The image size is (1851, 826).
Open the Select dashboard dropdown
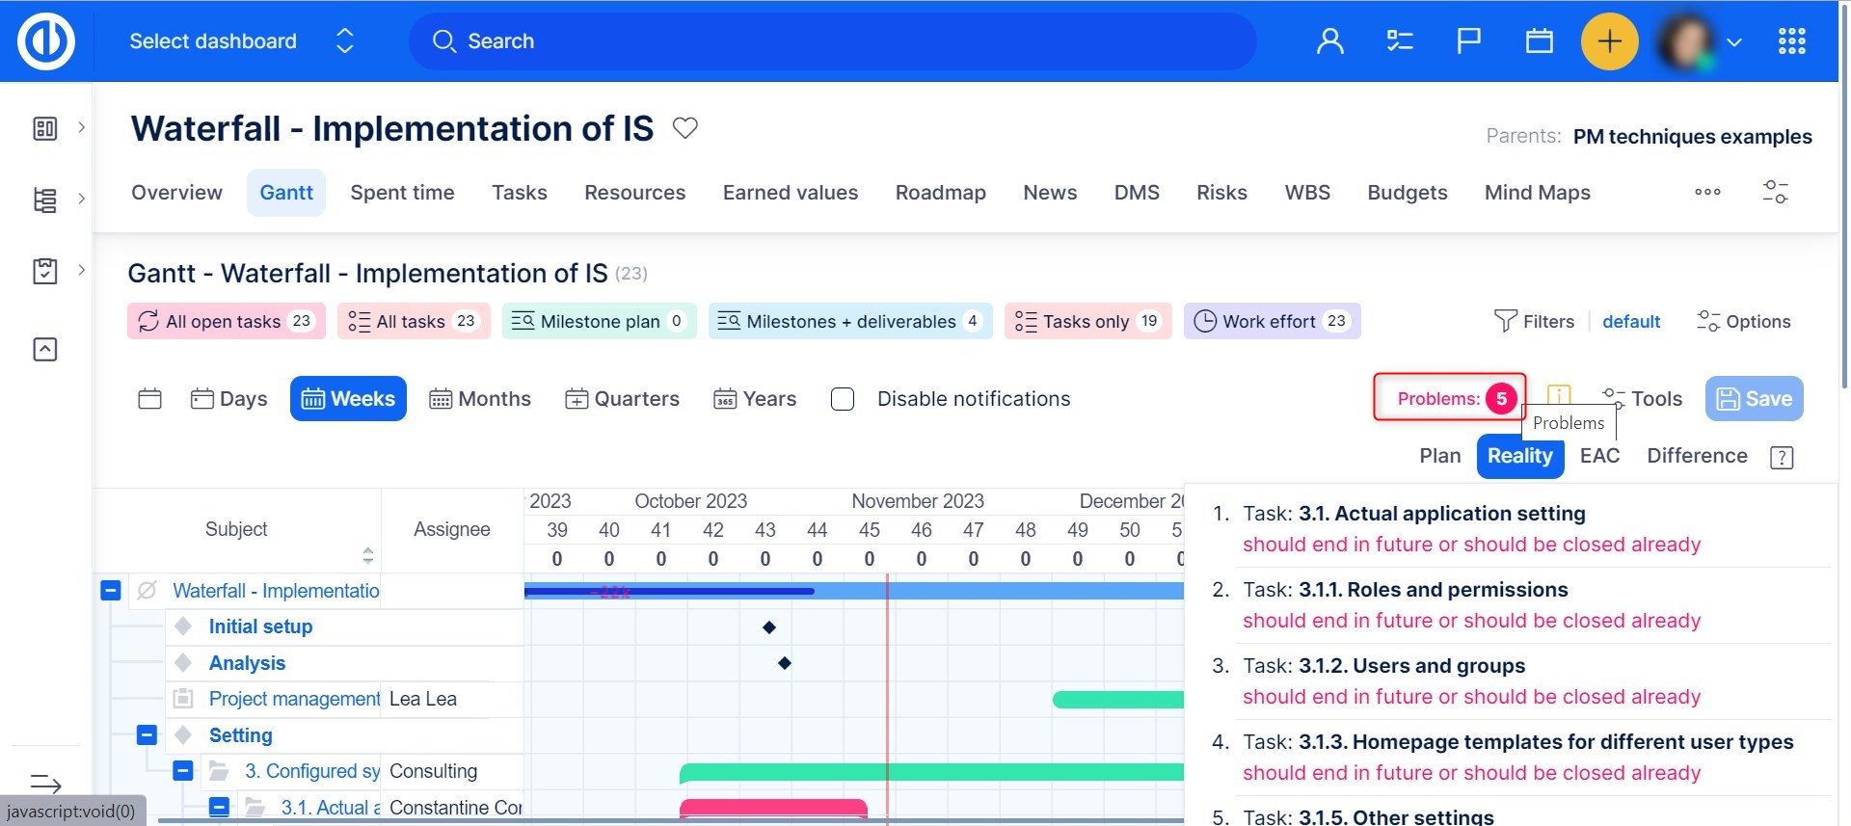tap(241, 41)
